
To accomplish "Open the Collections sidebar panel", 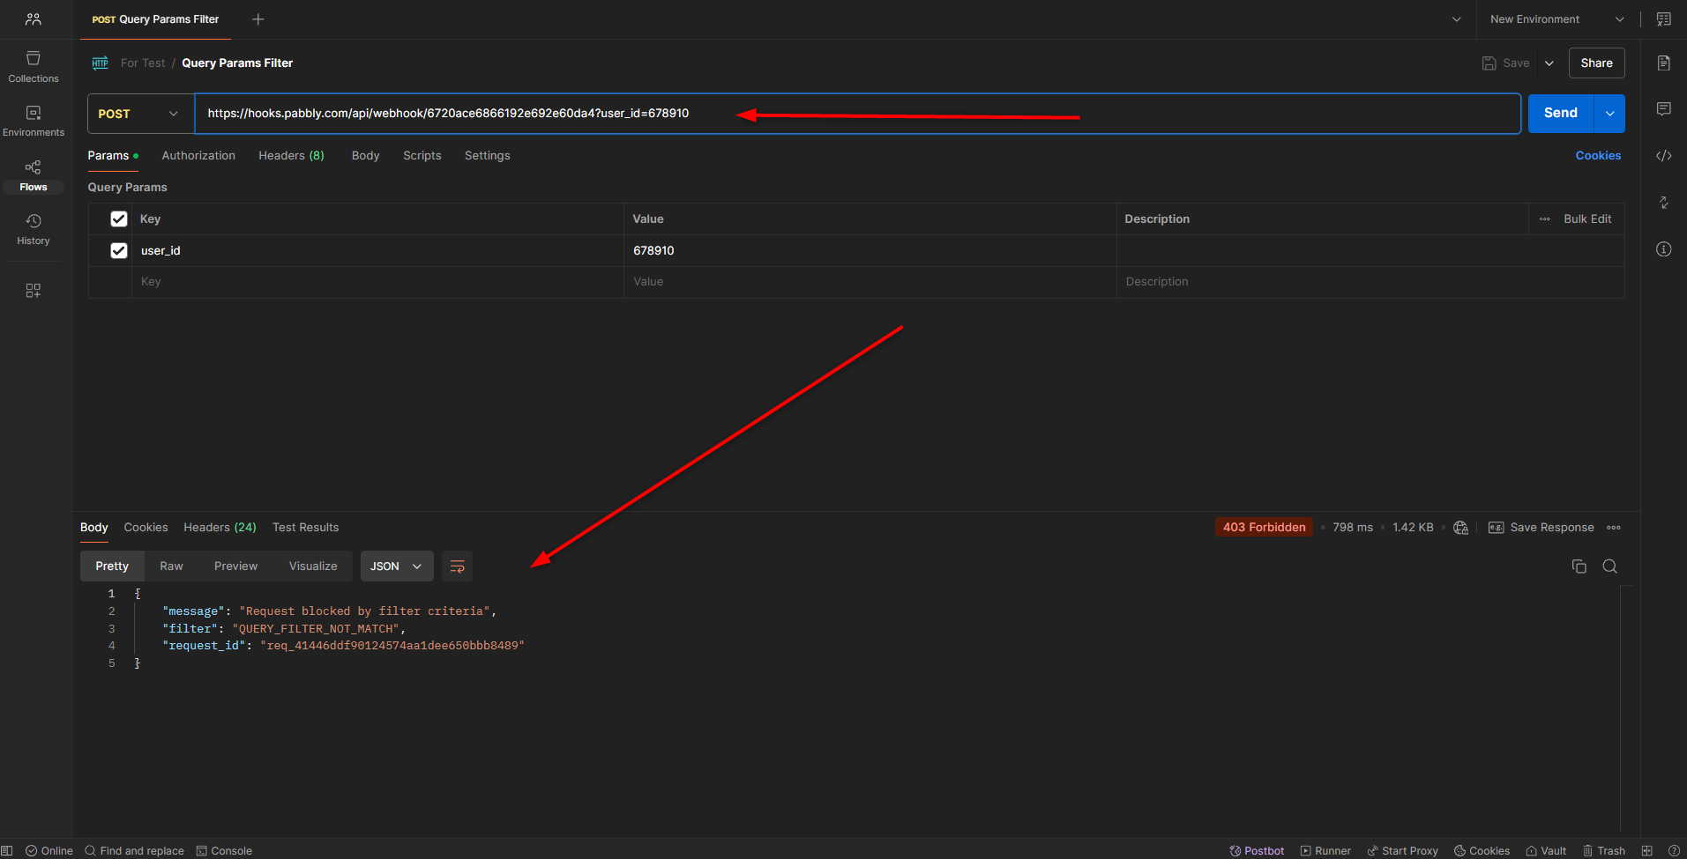I will pos(34,67).
